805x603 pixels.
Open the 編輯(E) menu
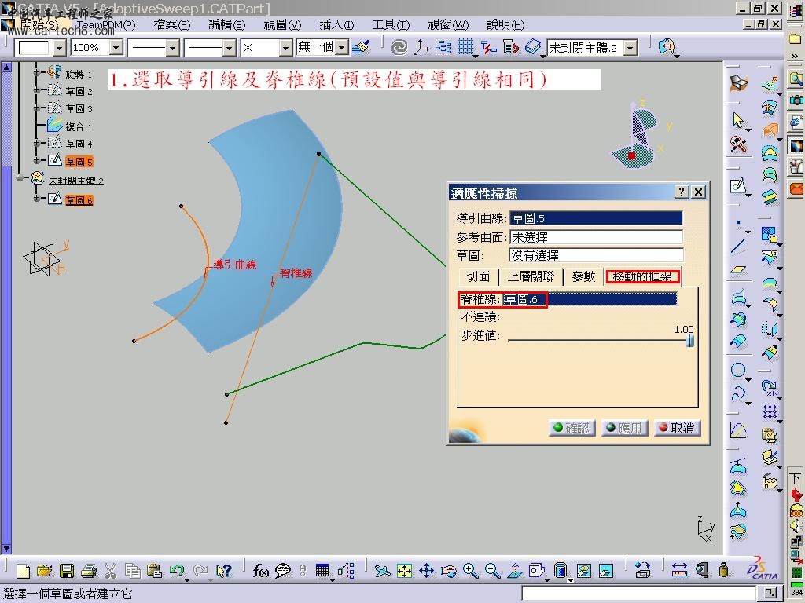click(x=227, y=24)
